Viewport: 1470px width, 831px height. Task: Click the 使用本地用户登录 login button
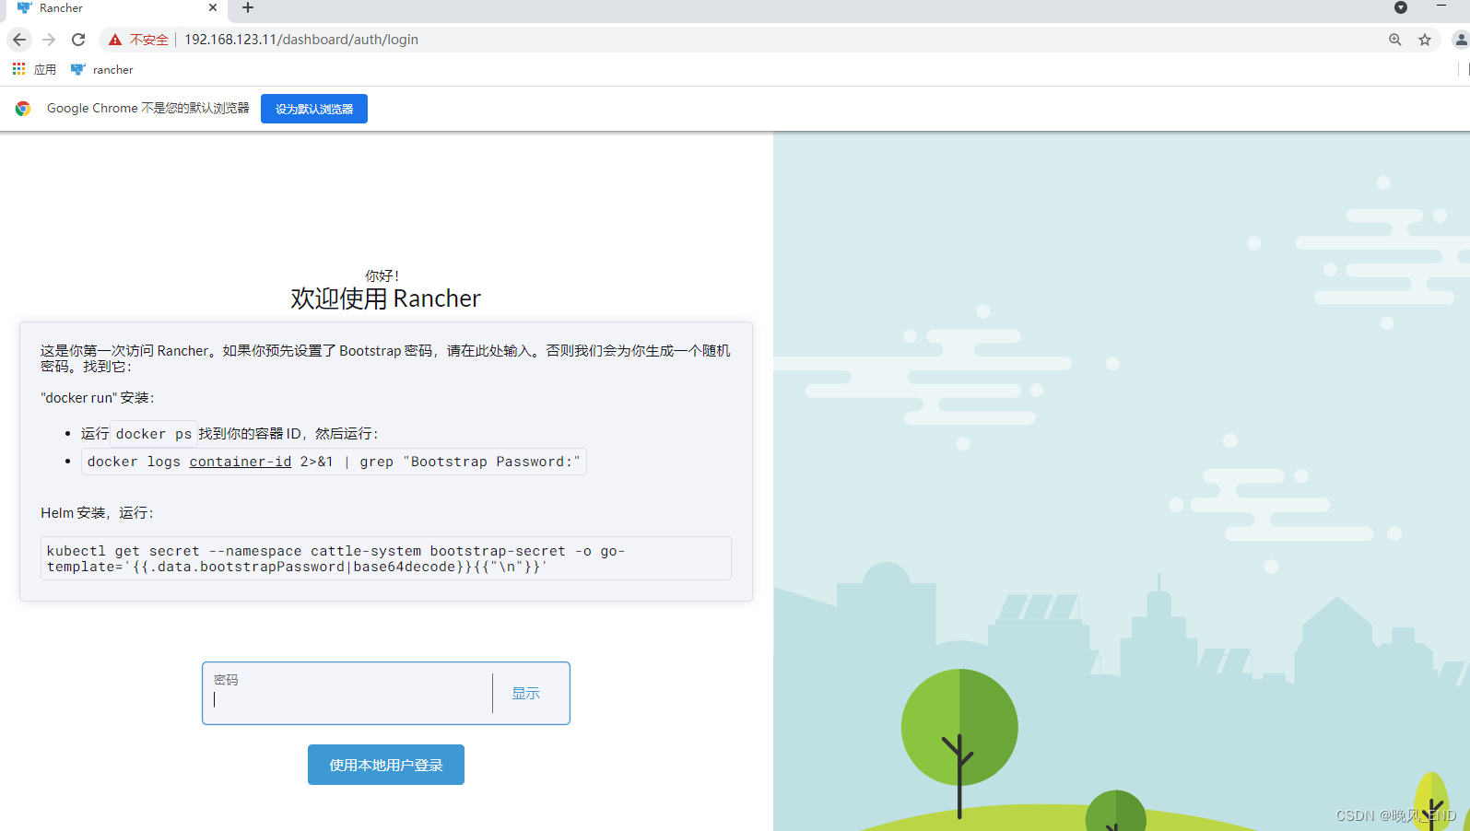click(386, 765)
